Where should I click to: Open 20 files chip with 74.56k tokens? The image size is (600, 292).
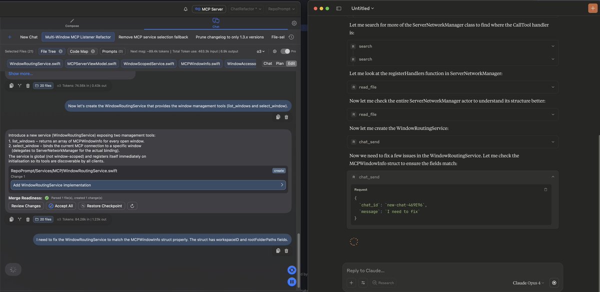pyautogui.click(x=43, y=85)
